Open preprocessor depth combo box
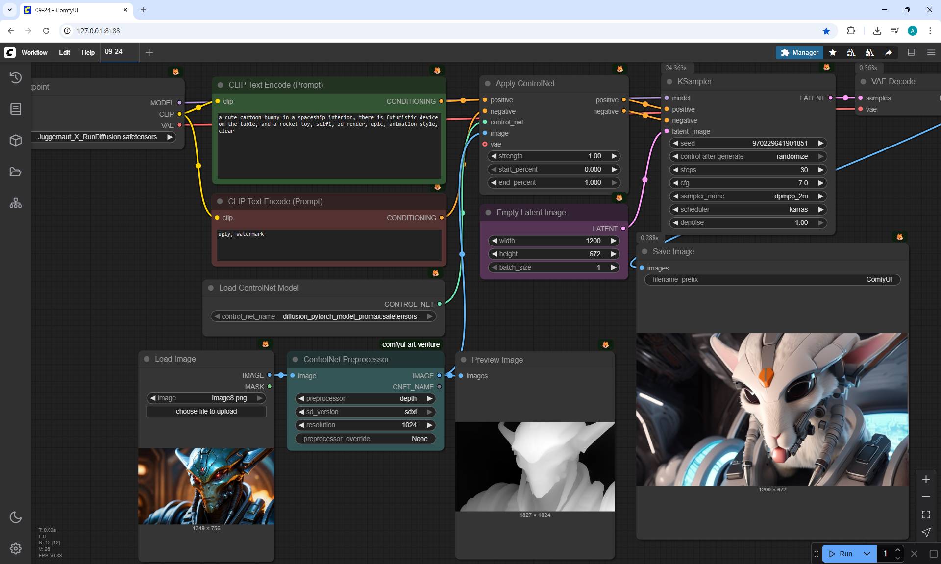Screen dimensions: 941x564 tap(365, 398)
